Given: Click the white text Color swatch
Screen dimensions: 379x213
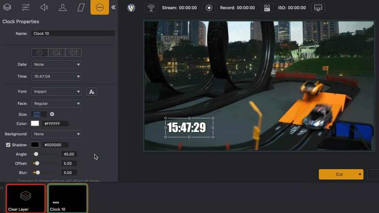Looking at the screenshot, I should click(x=35, y=124).
